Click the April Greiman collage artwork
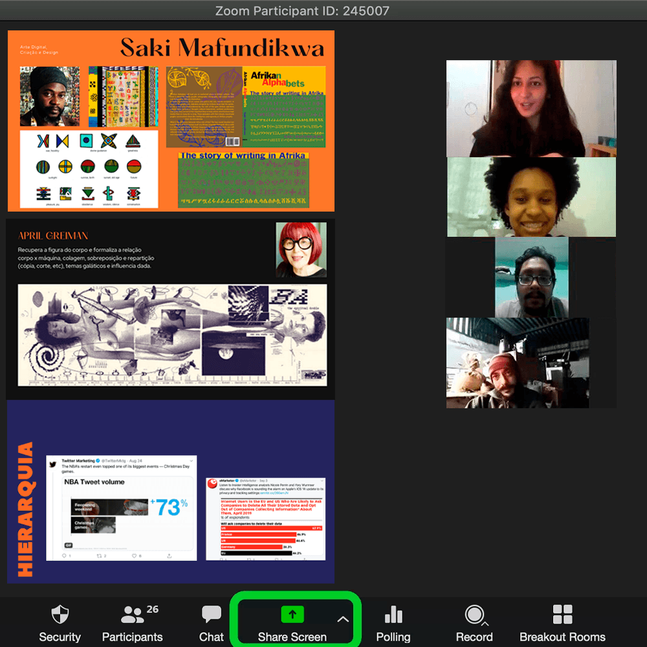 (x=172, y=335)
